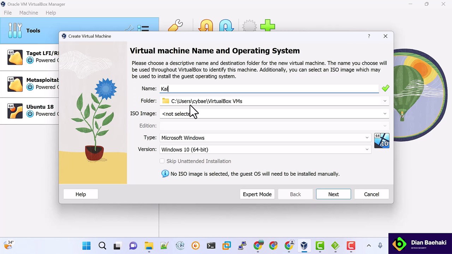Toggle the Skip Unattended Installation checkbox
The image size is (452, 254).
(x=162, y=161)
